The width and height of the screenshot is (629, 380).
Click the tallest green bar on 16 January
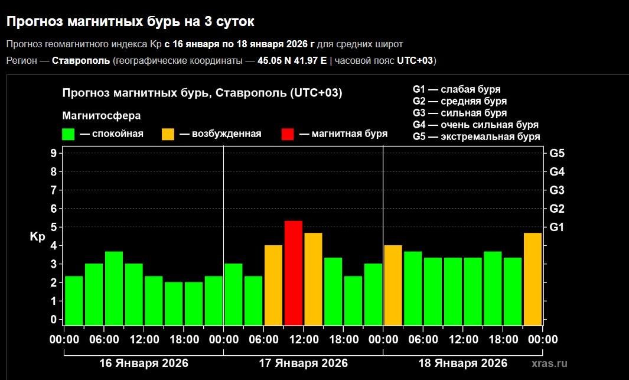[x=114, y=288]
